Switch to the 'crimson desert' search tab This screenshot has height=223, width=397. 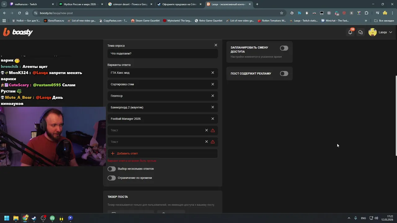coord(130,4)
